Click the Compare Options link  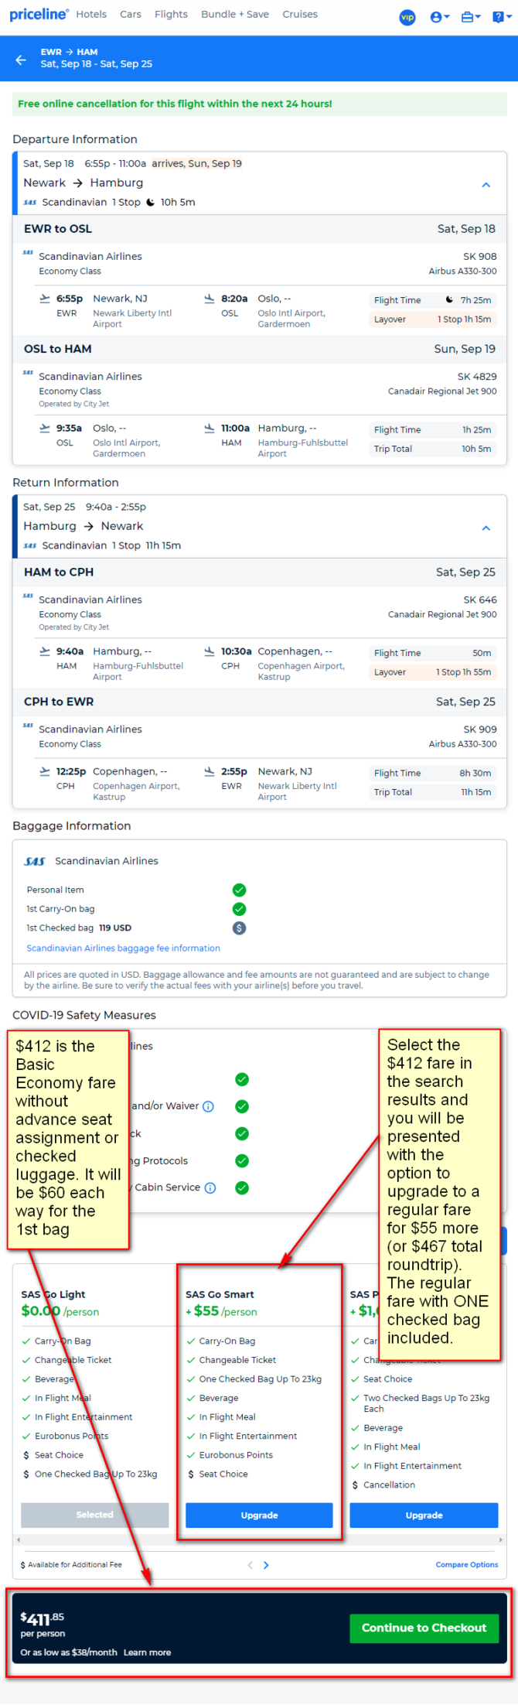467,1564
